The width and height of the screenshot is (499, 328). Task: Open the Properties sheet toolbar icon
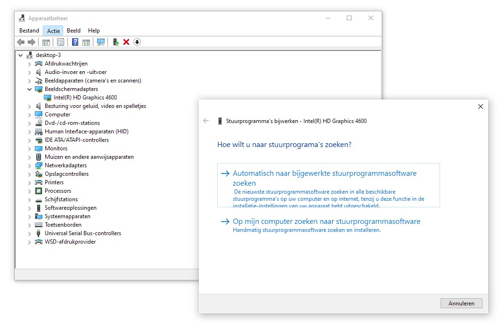point(60,42)
